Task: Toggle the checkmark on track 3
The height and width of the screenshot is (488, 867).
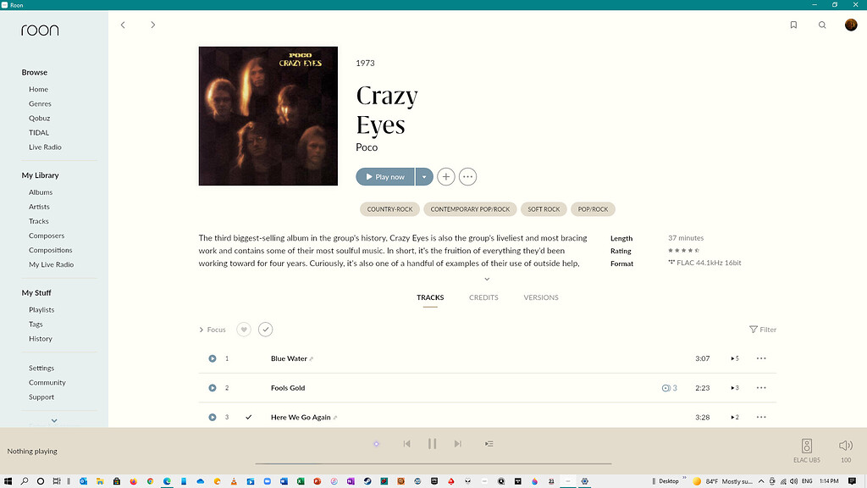Action: click(x=249, y=417)
